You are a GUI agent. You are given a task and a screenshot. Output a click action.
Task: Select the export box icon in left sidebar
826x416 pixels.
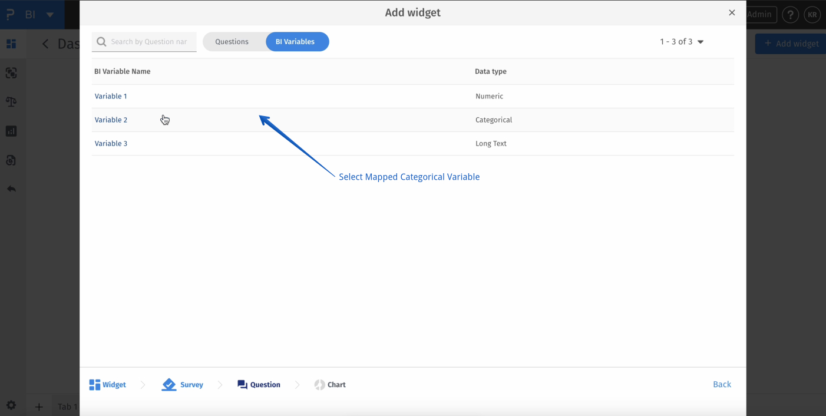coord(12,160)
